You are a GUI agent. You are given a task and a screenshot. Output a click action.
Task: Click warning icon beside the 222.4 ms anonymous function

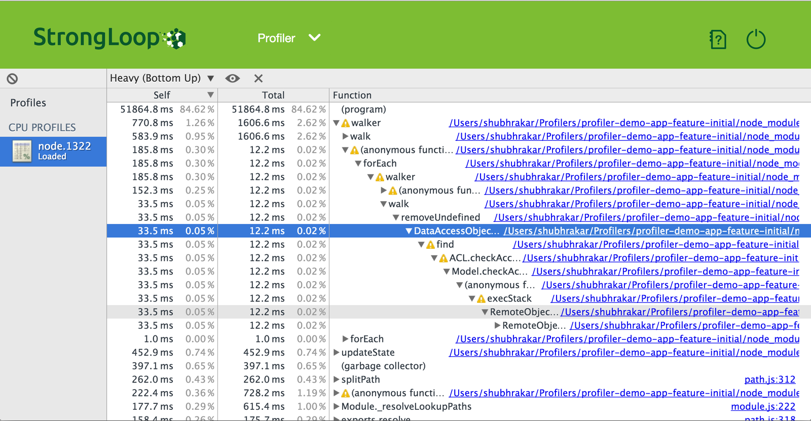click(345, 393)
